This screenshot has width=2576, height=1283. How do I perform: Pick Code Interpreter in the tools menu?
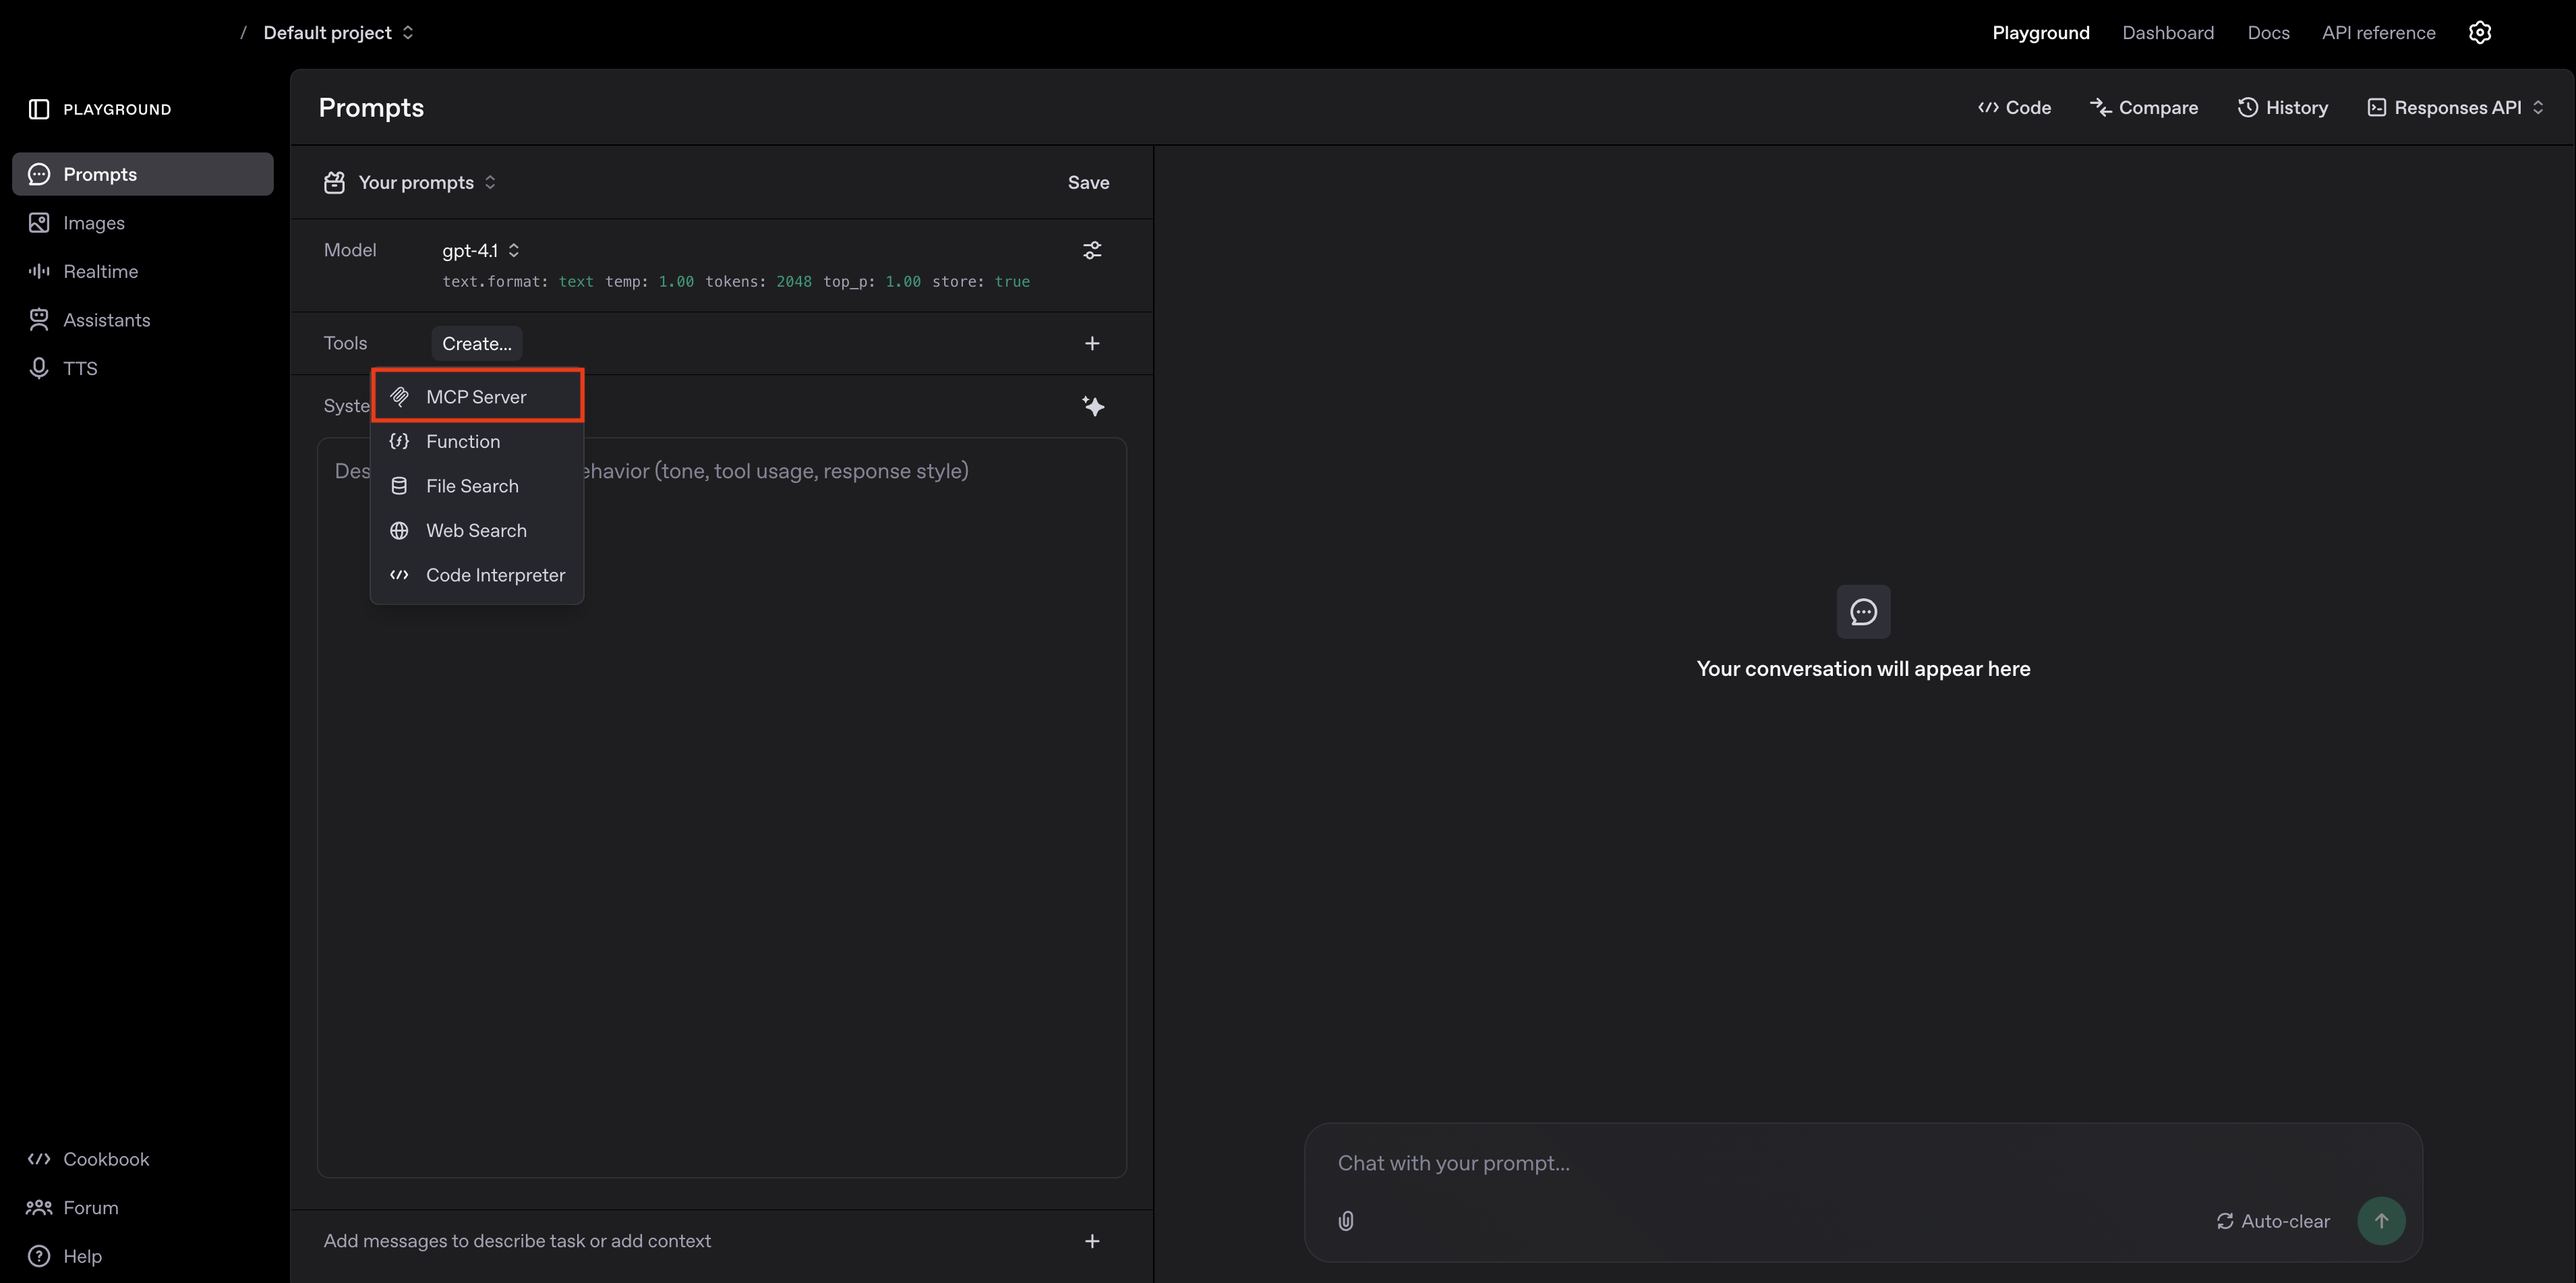[x=494, y=575]
